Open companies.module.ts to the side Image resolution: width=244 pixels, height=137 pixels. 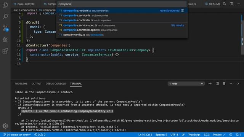[183, 11]
